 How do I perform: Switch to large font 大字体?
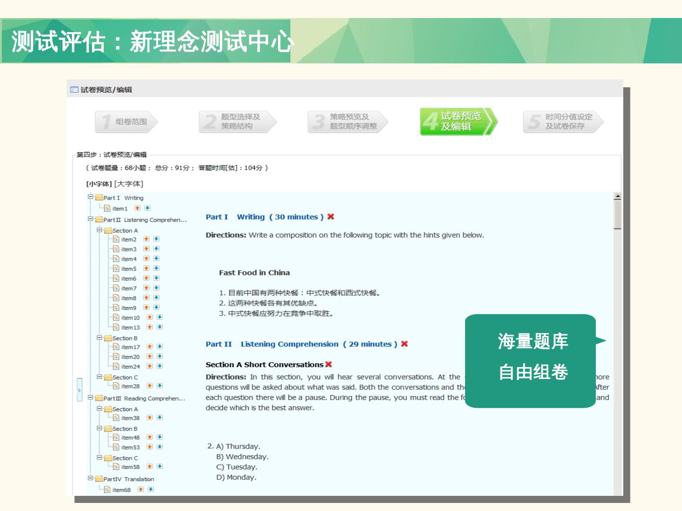(129, 184)
